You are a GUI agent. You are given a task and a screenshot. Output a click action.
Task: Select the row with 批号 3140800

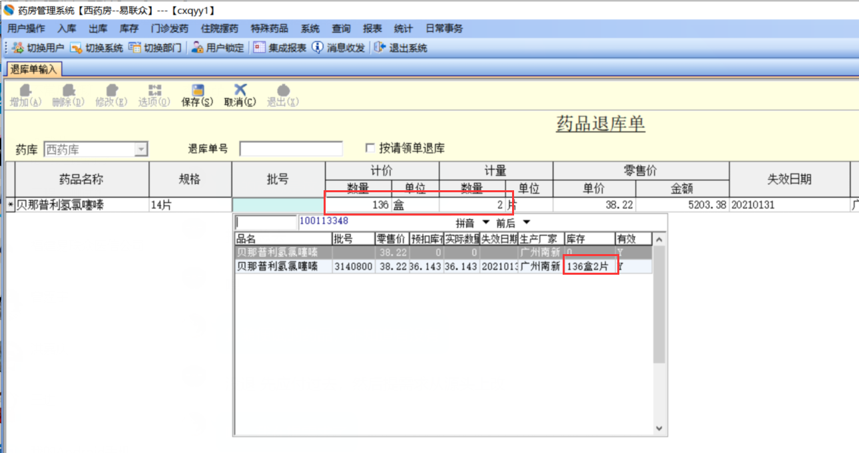[443, 267]
